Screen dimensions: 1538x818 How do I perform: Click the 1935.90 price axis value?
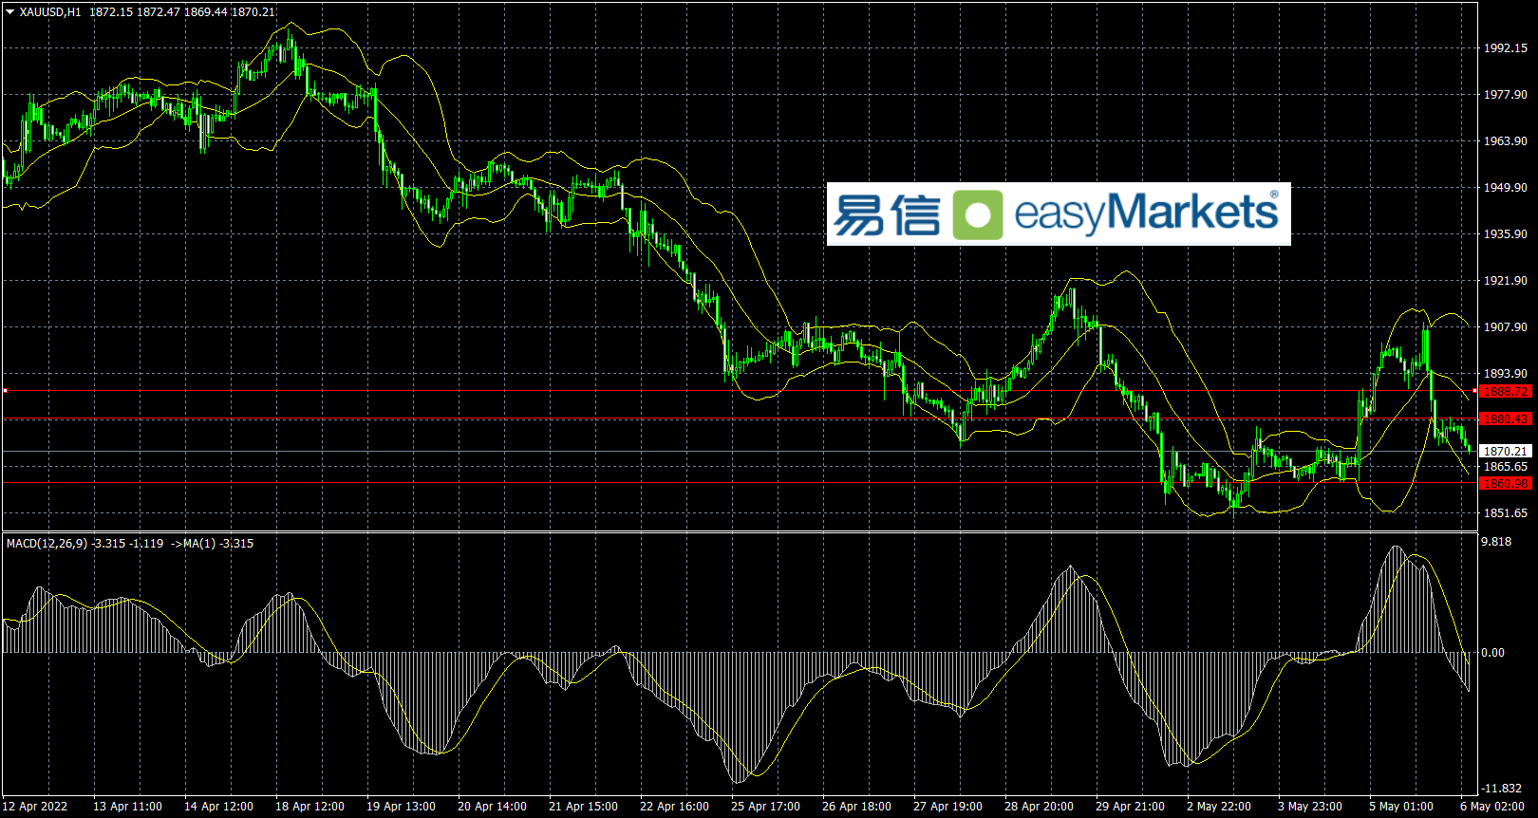coord(1506,233)
